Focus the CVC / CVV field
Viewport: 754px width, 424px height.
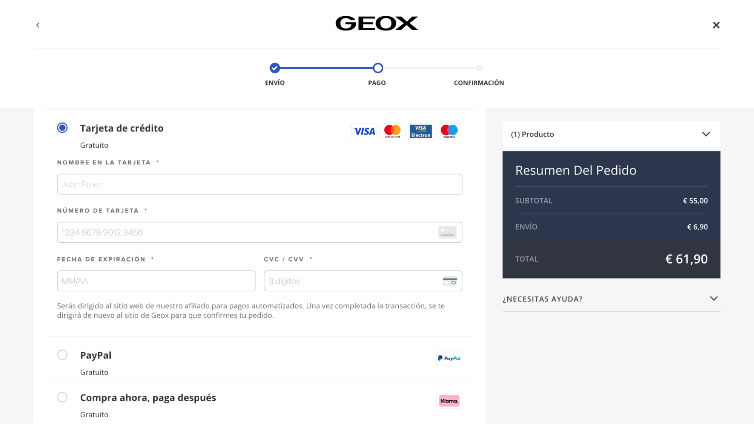coord(363,281)
